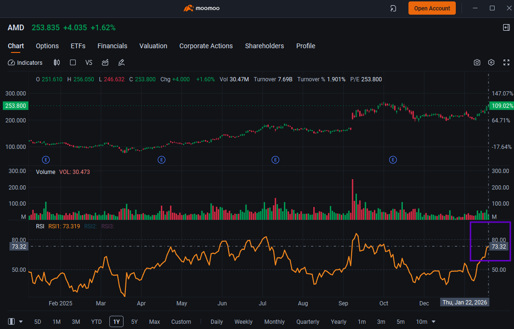Open the Valuation tab
Screen dimensions: 514x329
[153, 46]
